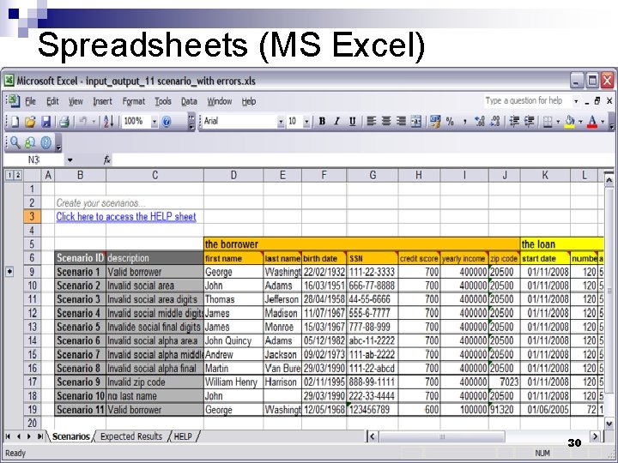Viewport: 618px width, 463px height.
Task: Toggle Italic formatting
Action: click(337, 121)
